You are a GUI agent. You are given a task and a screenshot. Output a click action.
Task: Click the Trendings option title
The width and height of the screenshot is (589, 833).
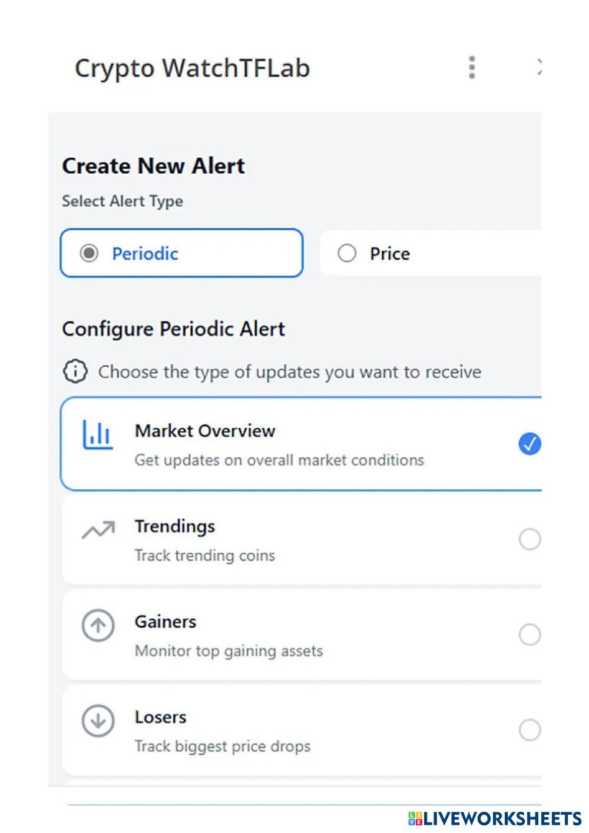pos(175,526)
